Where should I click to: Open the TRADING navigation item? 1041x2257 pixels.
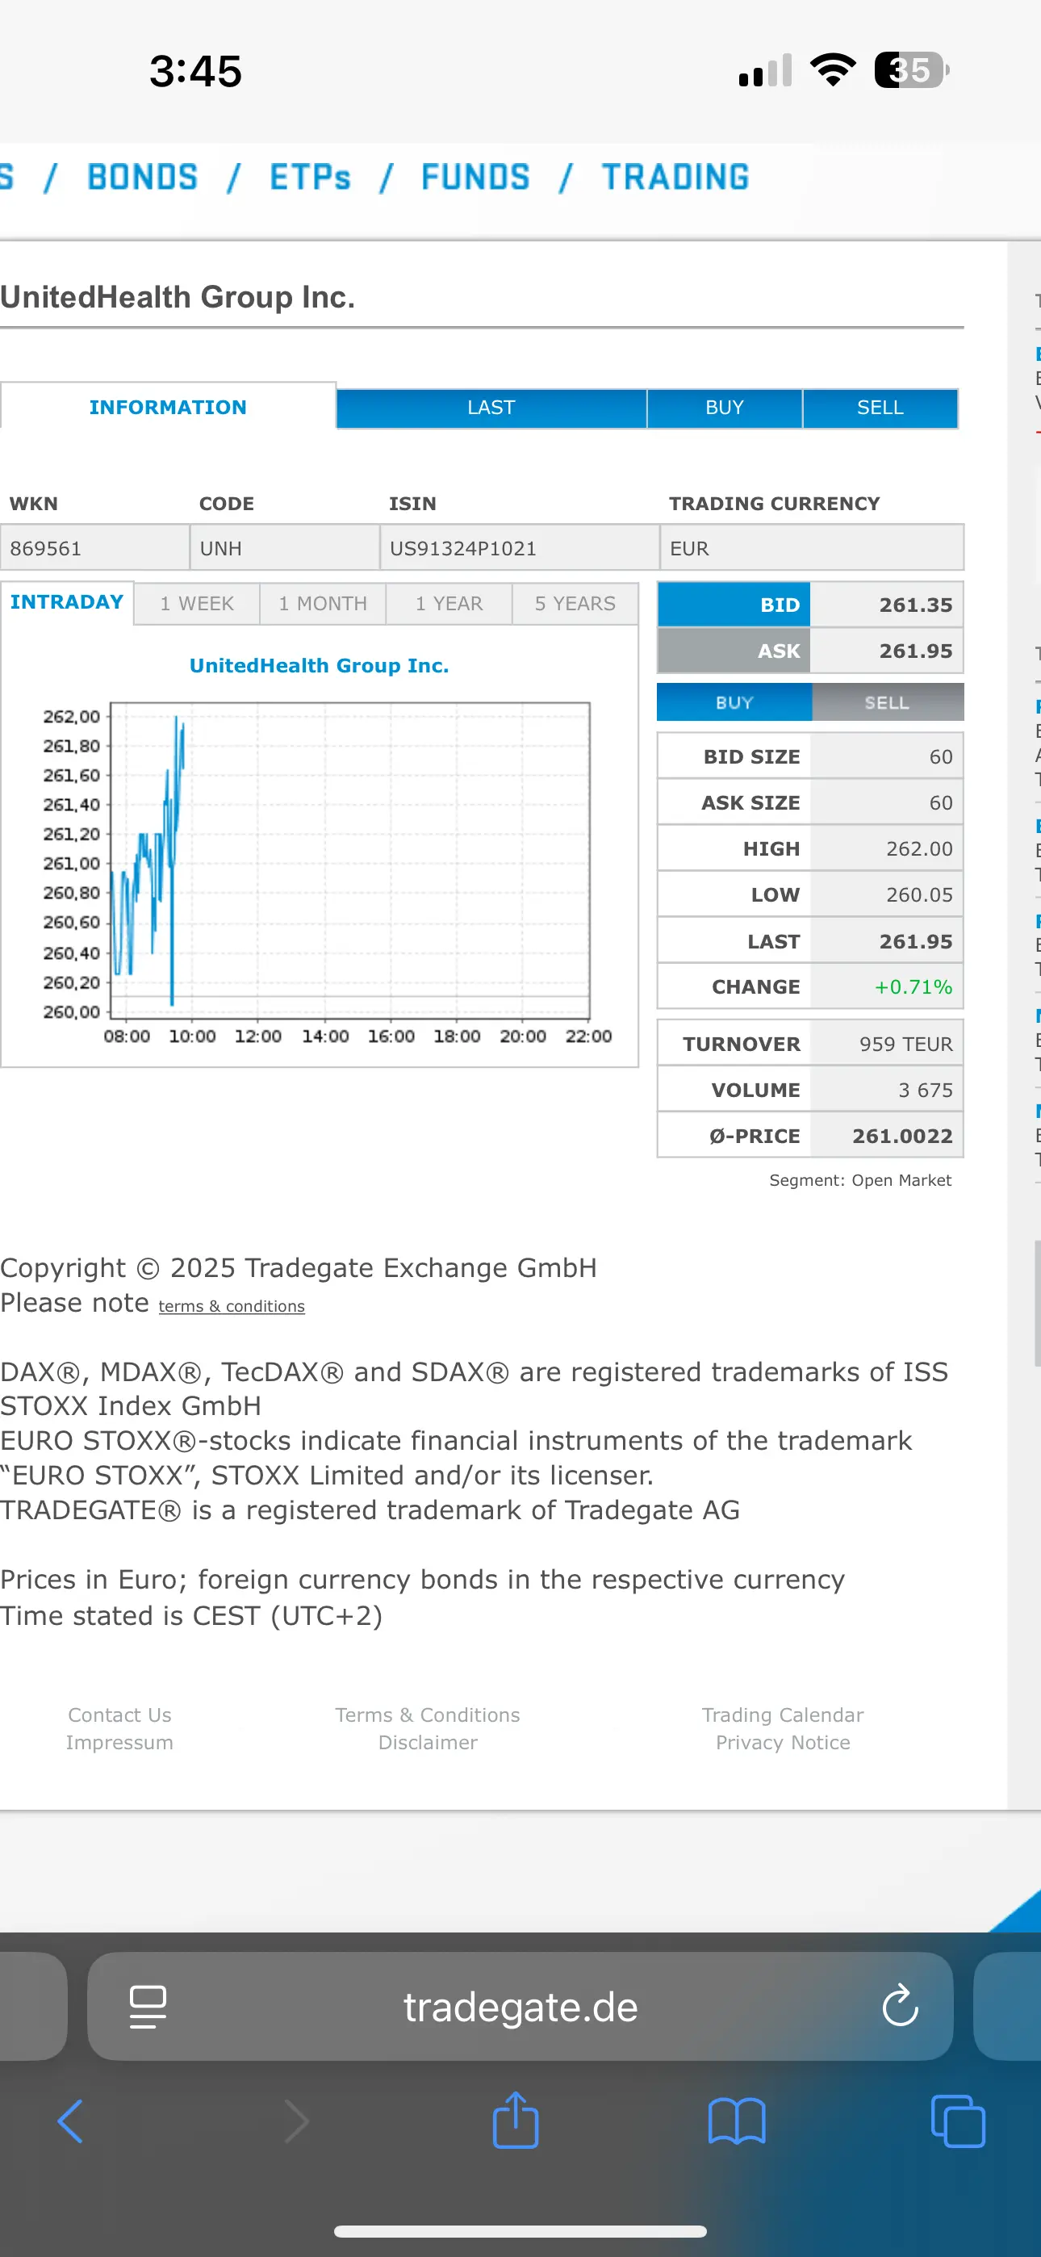click(675, 177)
